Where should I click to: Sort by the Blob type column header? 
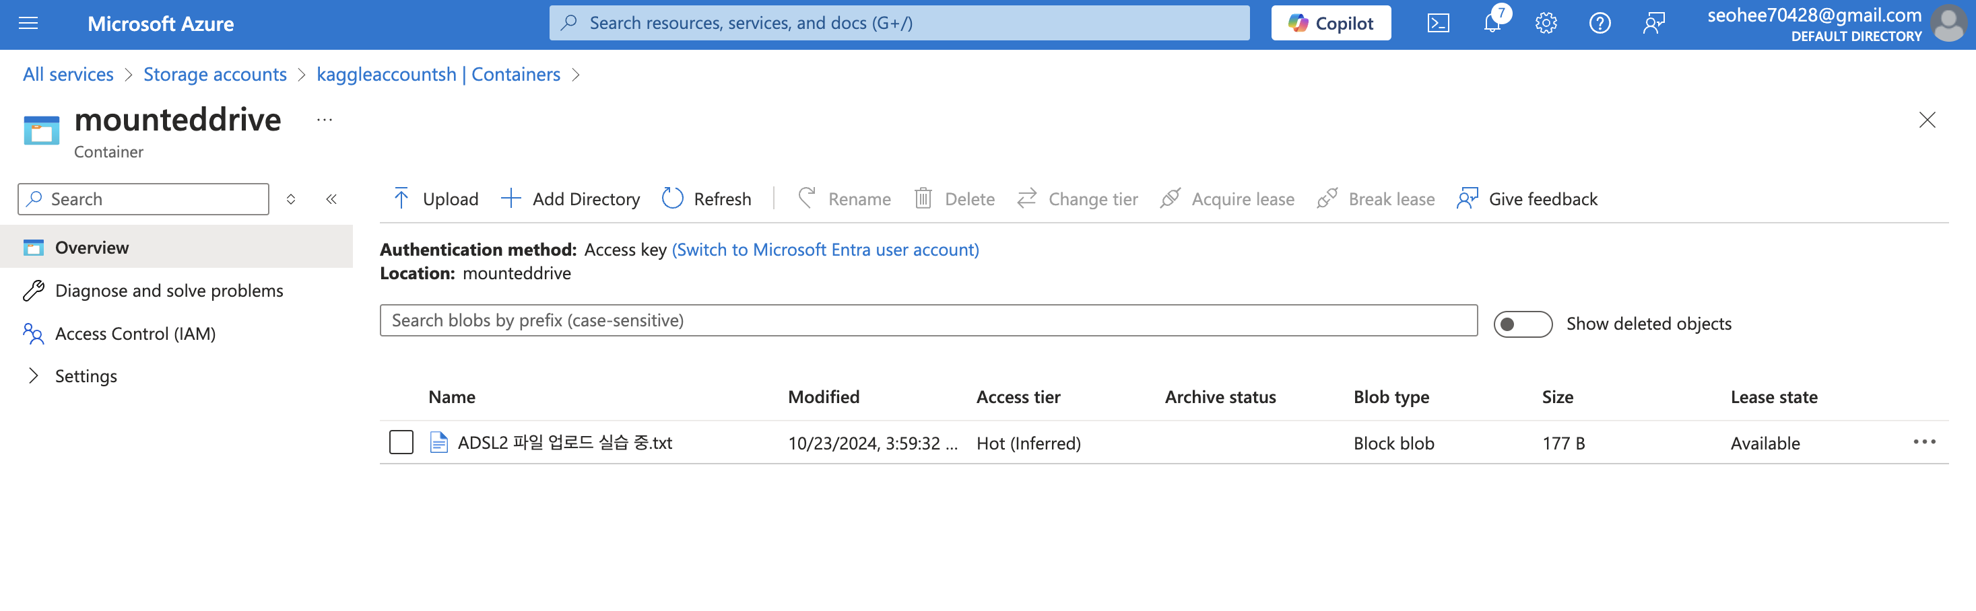point(1391,397)
